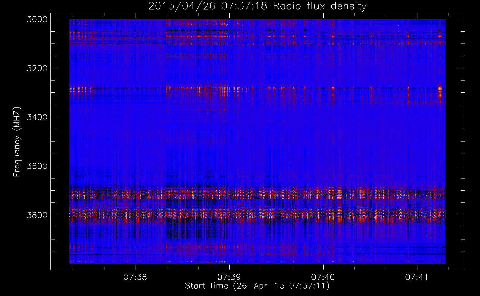
Task: Click the 'Frequency (MHZ)' axis title
Action: [x=17, y=142]
